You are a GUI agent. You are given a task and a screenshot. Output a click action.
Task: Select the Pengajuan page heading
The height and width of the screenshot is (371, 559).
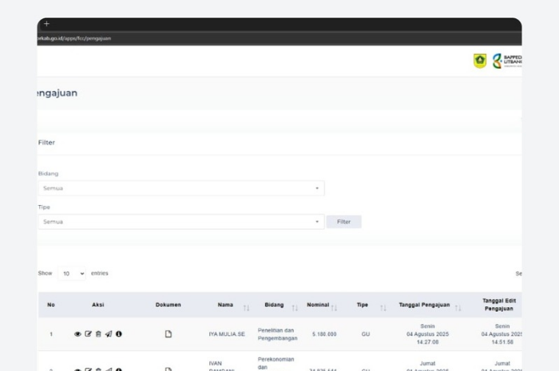[57, 93]
